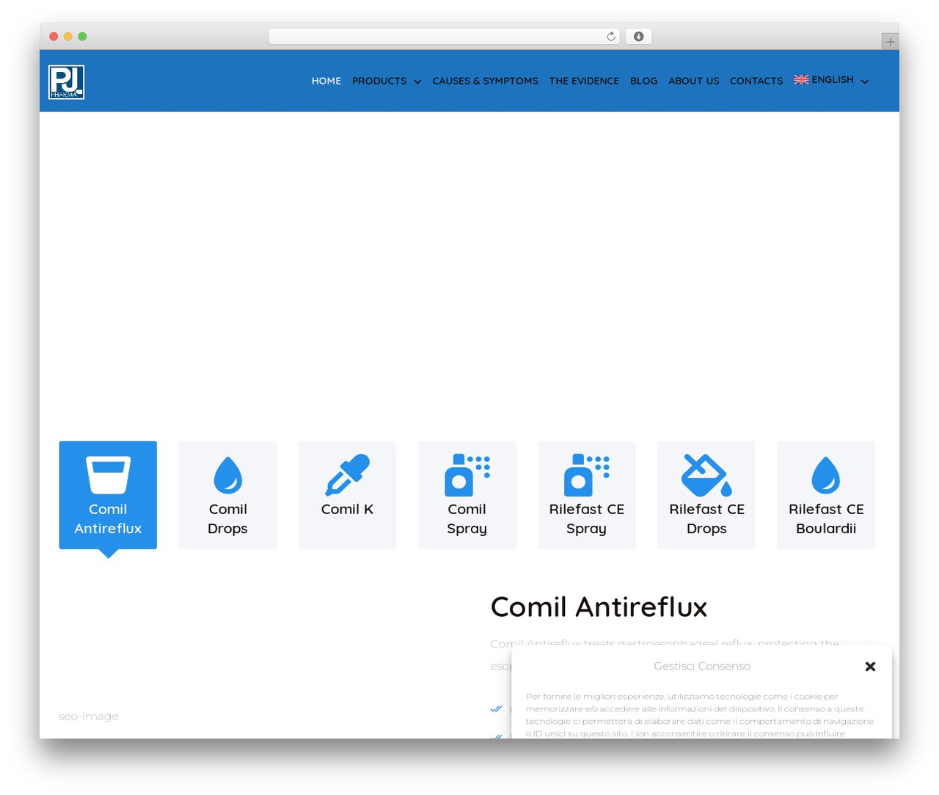The height and width of the screenshot is (795, 939).
Task: Close the Gestisci Consenso cookie popup
Action: (x=870, y=667)
